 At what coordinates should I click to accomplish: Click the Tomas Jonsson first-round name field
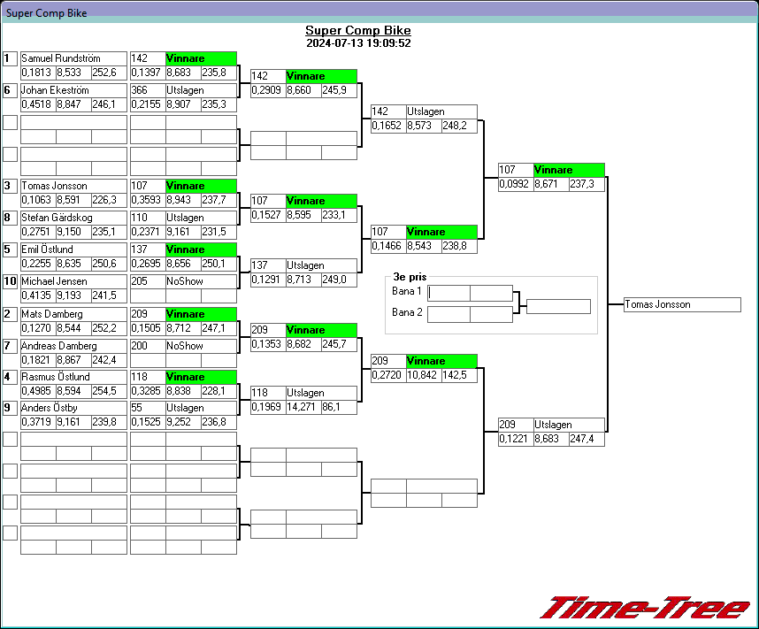tap(73, 186)
